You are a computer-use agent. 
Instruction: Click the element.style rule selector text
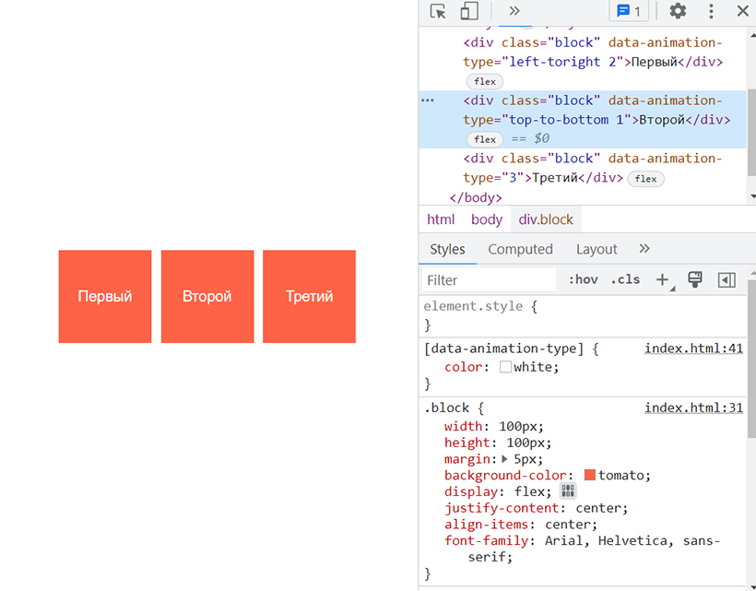click(473, 306)
